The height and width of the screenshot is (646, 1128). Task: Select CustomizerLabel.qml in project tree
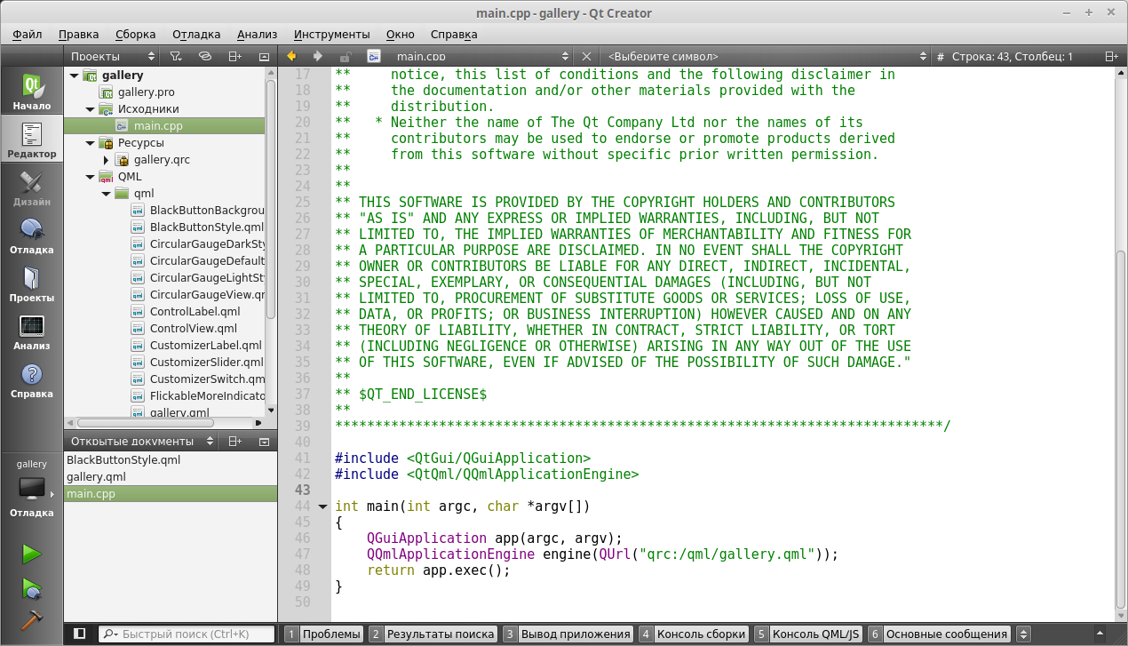tap(205, 346)
